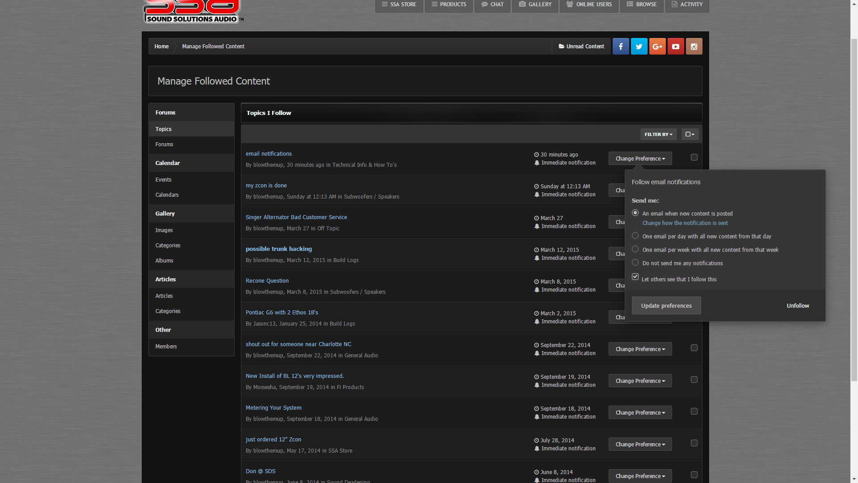Open Chat in top navigation

492,5
